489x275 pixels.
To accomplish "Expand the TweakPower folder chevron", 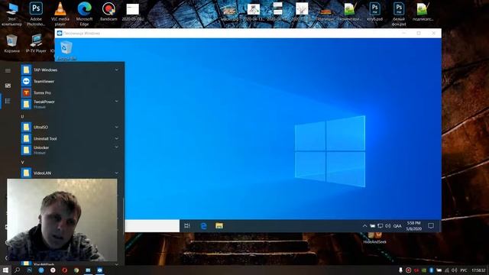I will [x=117, y=102].
